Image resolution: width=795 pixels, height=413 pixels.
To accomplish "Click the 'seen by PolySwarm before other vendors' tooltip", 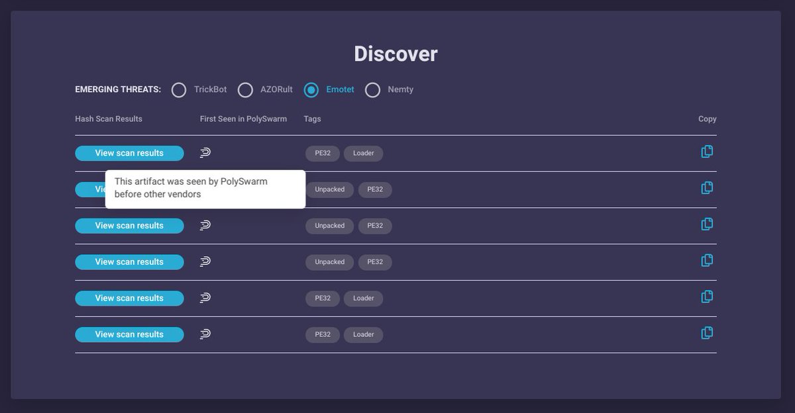I will [205, 189].
